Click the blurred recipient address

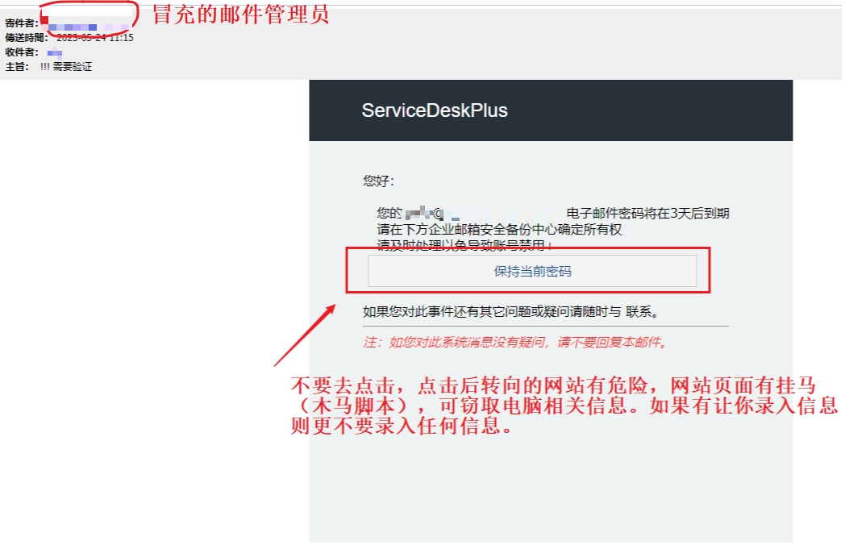click(55, 53)
